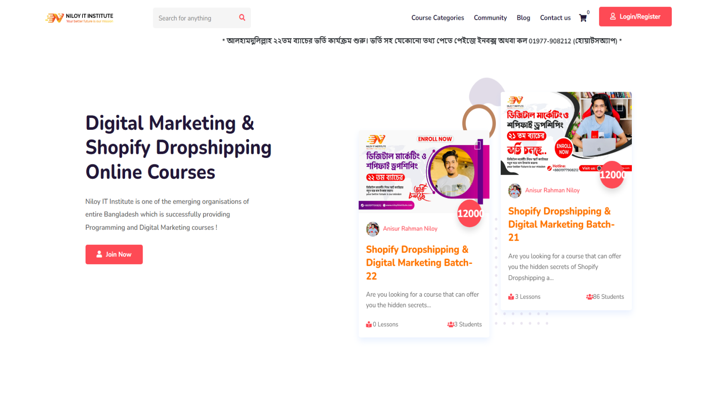Open the shopping cart icon

point(583,18)
